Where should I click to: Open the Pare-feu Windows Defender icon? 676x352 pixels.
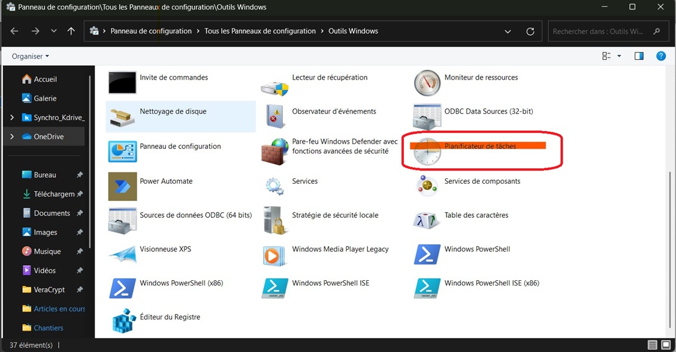274,151
